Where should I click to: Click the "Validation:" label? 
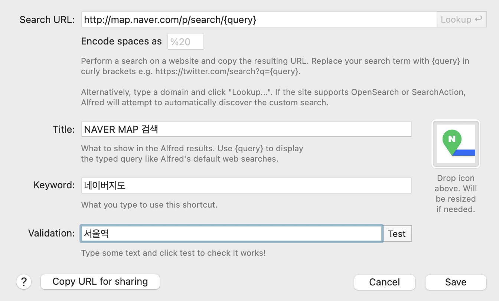[x=52, y=233]
